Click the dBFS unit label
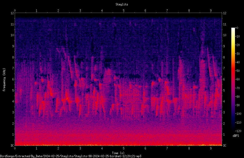 point(236,136)
